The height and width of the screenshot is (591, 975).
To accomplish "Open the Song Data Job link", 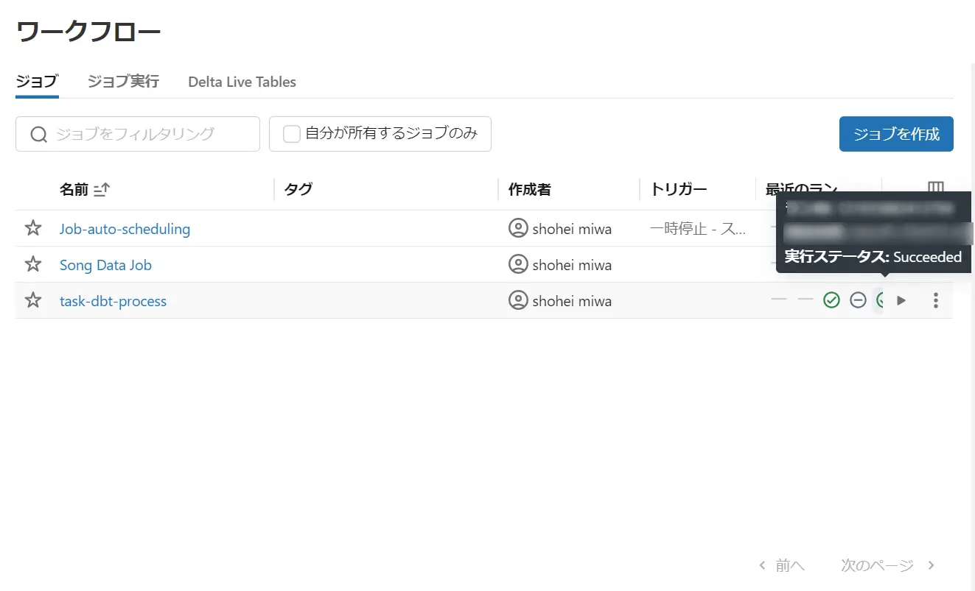I will pyautogui.click(x=105, y=265).
